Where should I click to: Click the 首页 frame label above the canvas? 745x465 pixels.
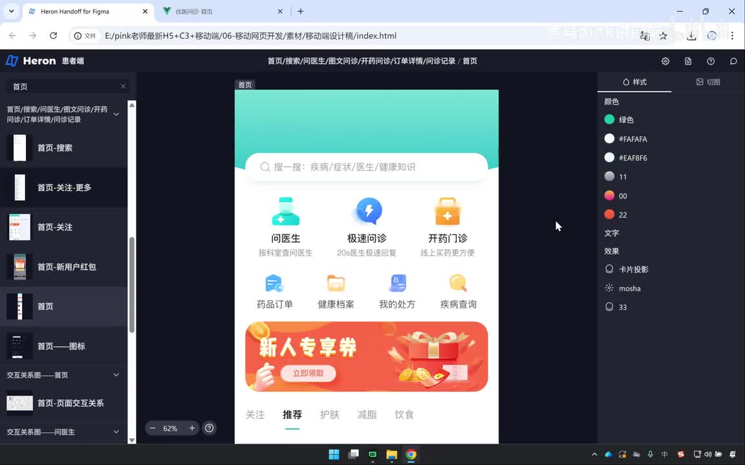point(245,85)
